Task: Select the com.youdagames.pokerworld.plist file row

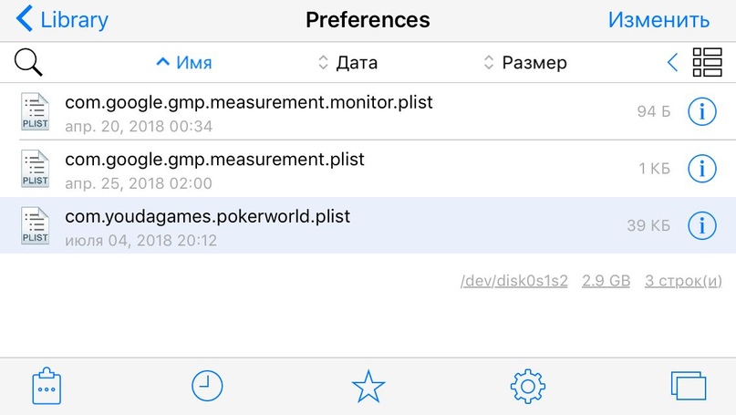Action: [274, 225]
